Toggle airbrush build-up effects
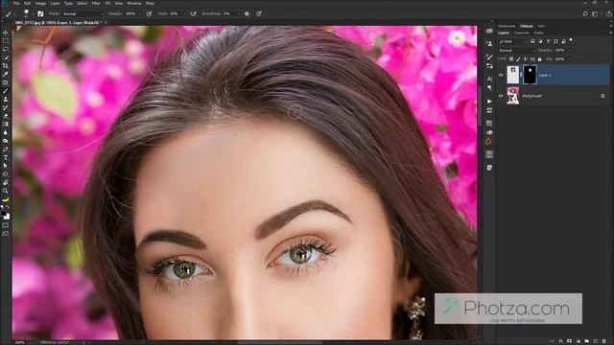Image resolution: width=614 pixels, height=345 pixels. (194, 13)
